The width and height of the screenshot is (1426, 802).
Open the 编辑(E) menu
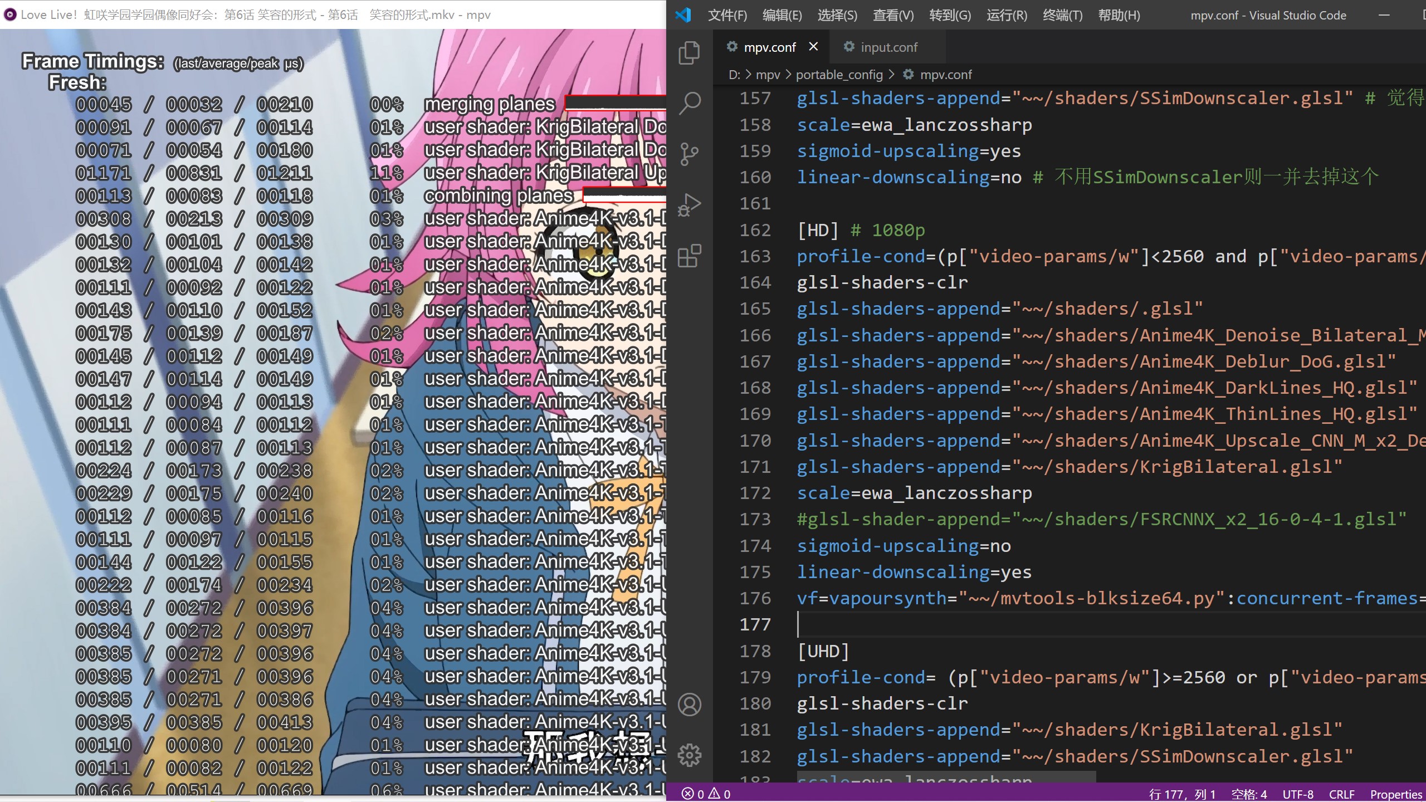click(782, 15)
